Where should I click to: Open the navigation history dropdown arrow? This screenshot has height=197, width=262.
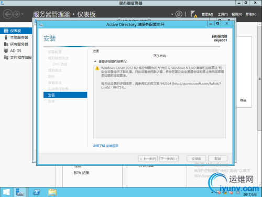pyautogui.click(x=23, y=14)
